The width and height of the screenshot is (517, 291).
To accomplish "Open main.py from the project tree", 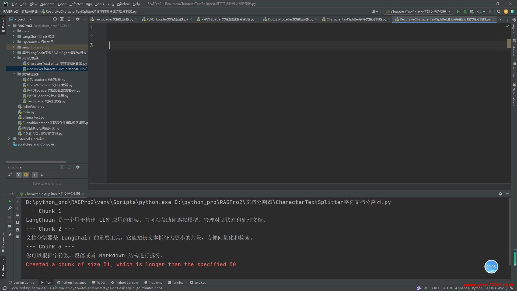I will (x=28, y=112).
